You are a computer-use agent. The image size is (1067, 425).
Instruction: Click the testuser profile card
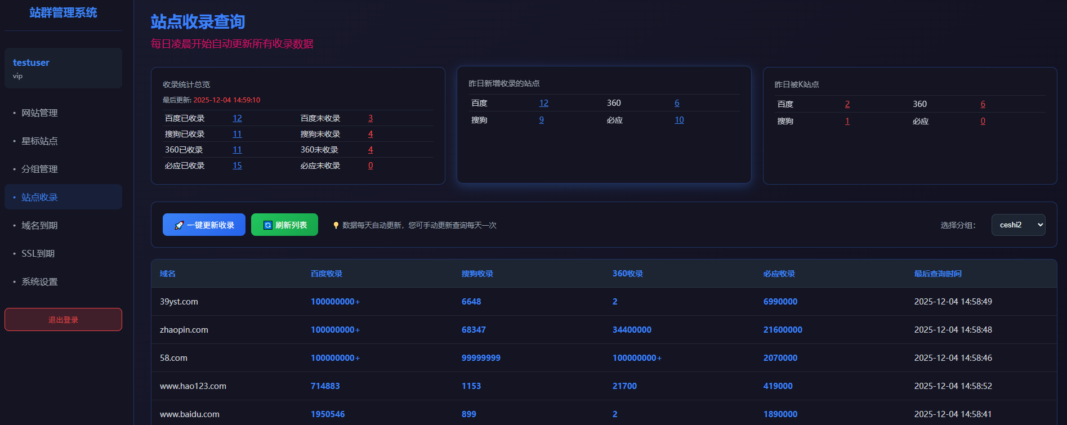(x=63, y=68)
